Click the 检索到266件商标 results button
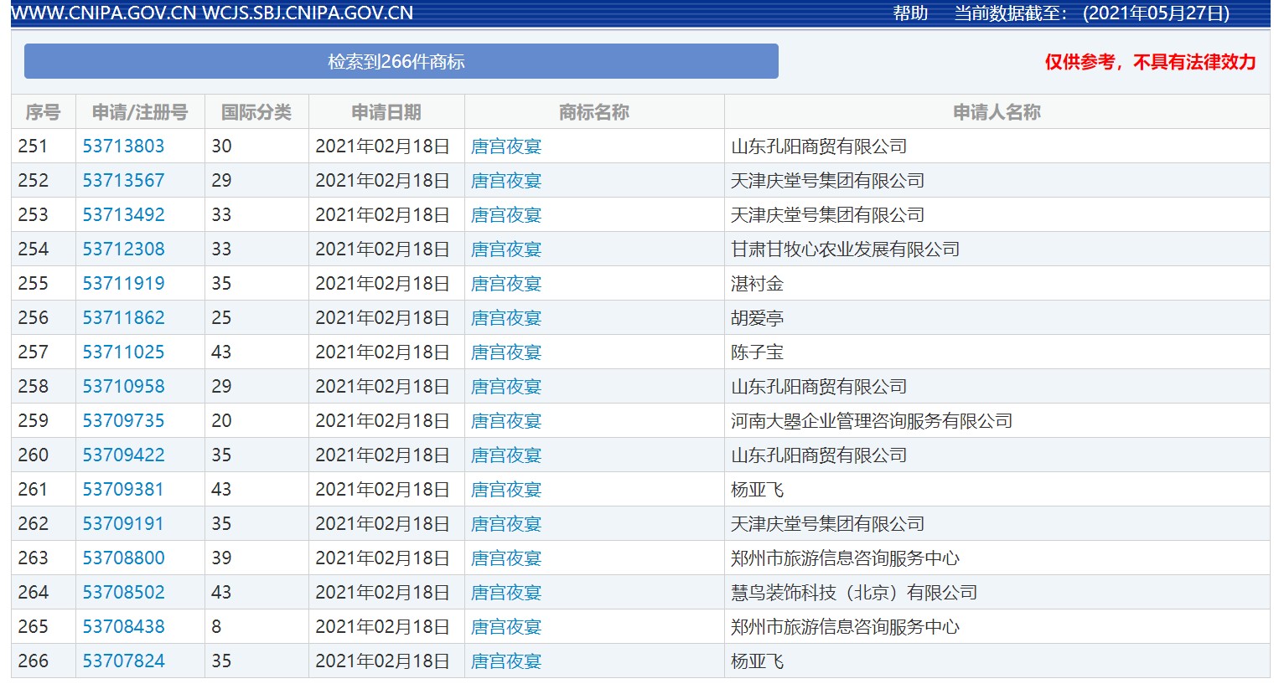 [x=401, y=61]
